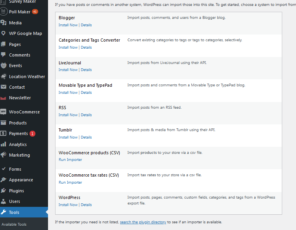The height and width of the screenshot is (230, 296).
Task: Install the Blogger importer now
Action: [68, 25]
